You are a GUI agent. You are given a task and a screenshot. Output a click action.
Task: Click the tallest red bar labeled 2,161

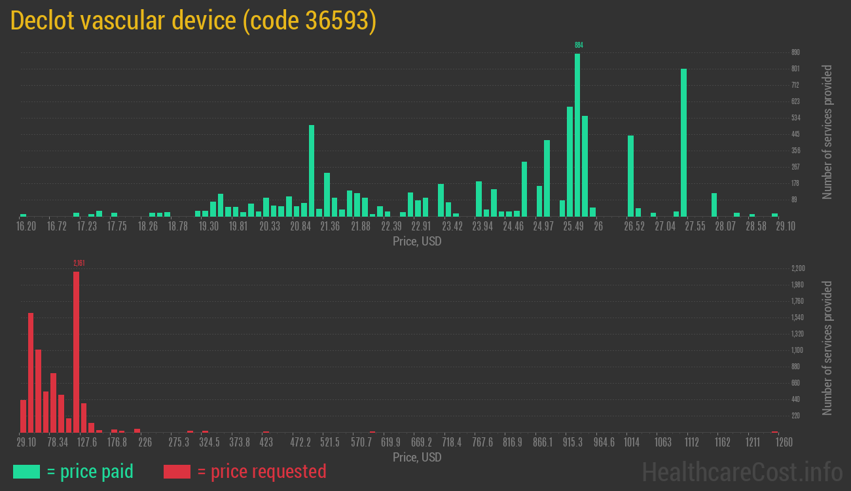pyautogui.click(x=76, y=352)
